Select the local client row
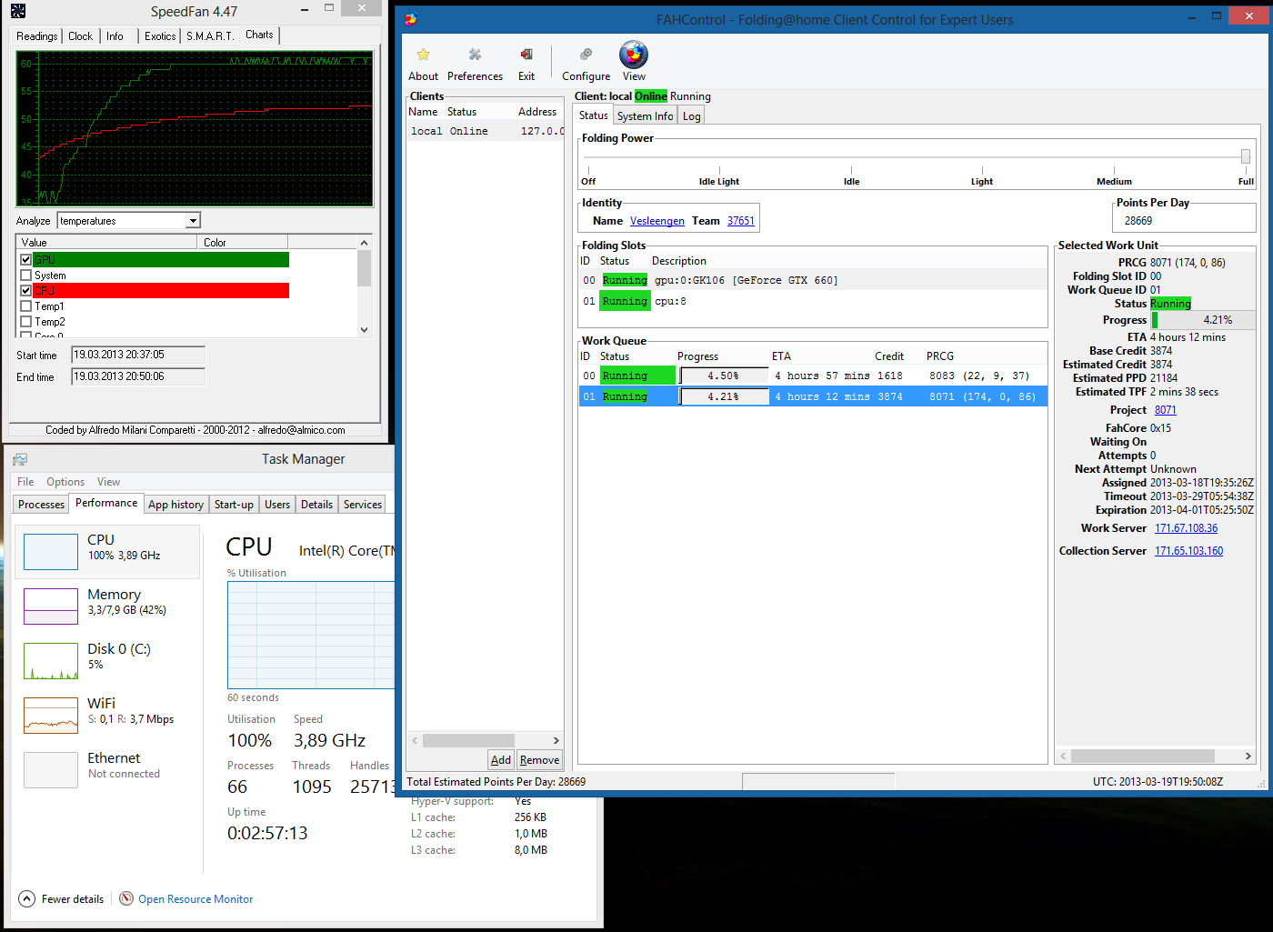This screenshot has width=1273, height=932. [485, 131]
